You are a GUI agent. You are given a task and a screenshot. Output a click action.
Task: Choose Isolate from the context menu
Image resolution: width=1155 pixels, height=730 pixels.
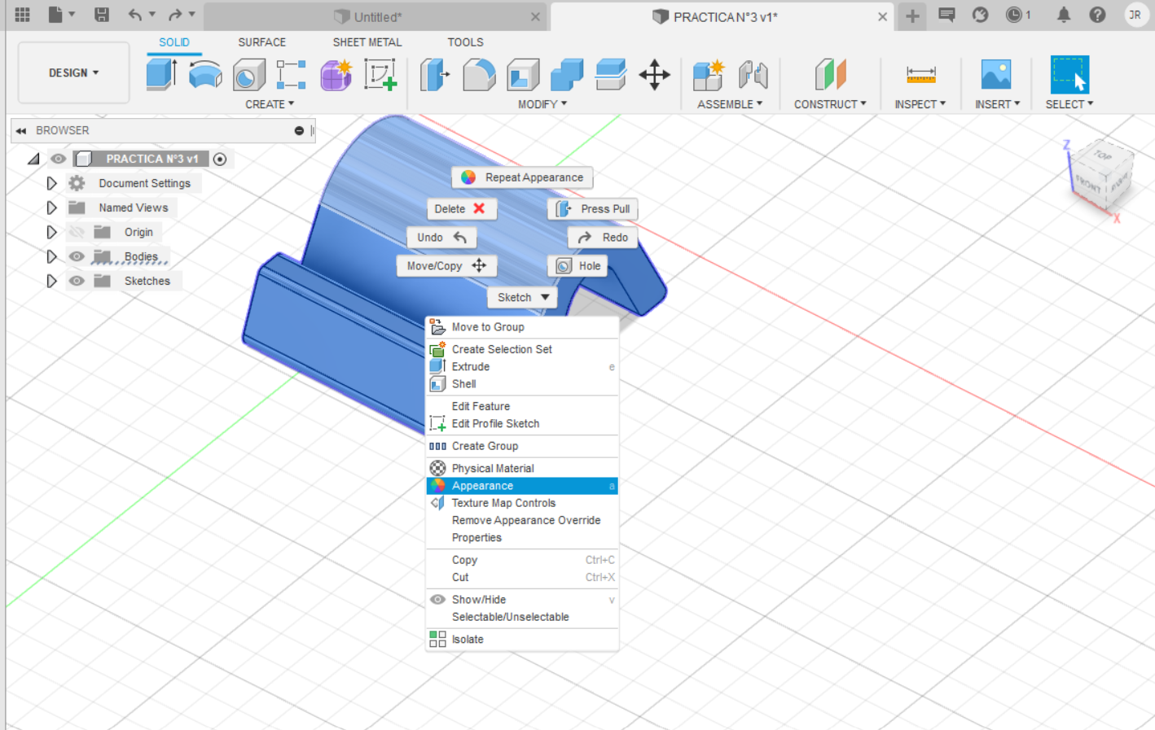(x=522, y=639)
